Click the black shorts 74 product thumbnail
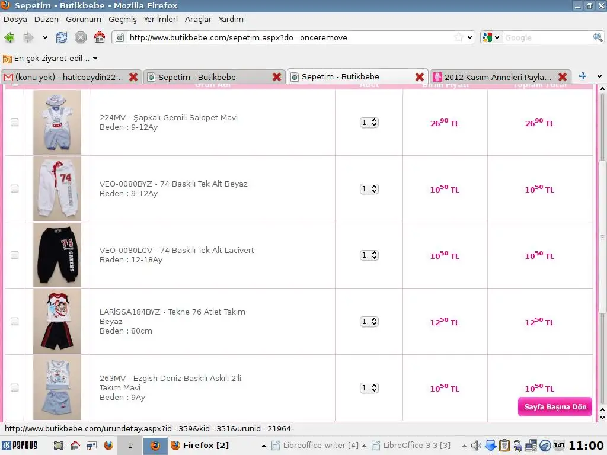The width and height of the screenshot is (607, 455). [x=57, y=255]
